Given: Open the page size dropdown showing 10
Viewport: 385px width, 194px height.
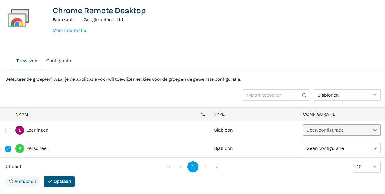Looking at the screenshot, I should pos(366,167).
